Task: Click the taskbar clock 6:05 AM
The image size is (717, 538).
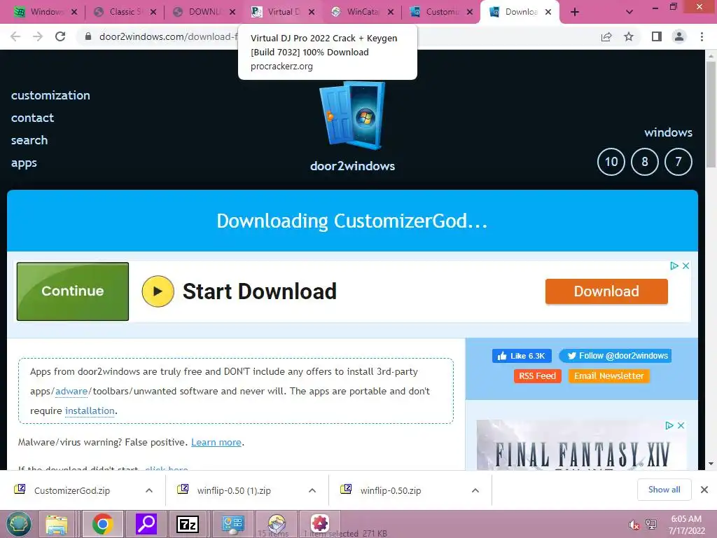Action: pyautogui.click(x=686, y=525)
